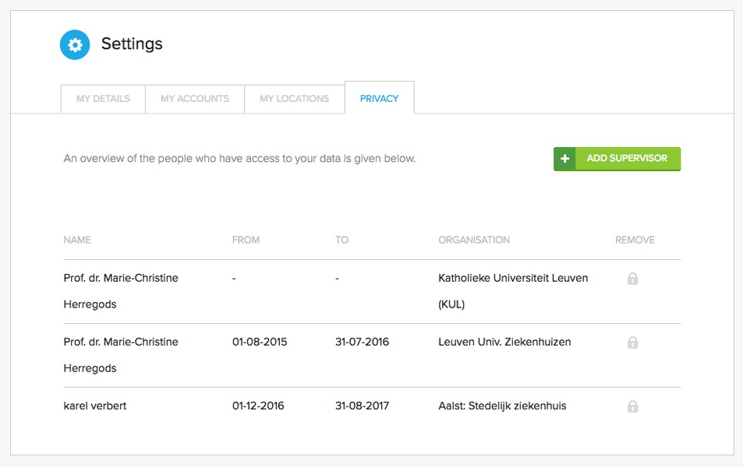Click the lock icon in karel verbert row
Viewport: 743px width, 467px height.
click(x=632, y=406)
